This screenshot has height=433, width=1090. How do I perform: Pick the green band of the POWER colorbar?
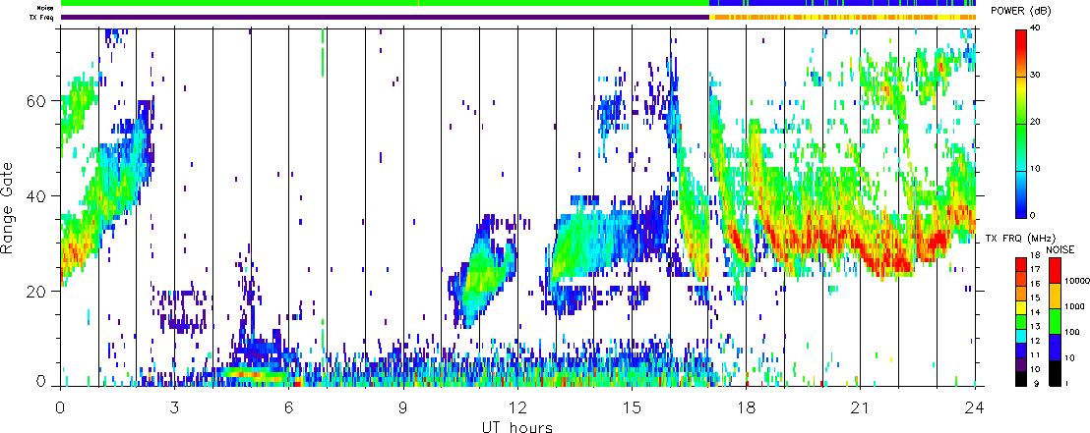tap(1021, 132)
